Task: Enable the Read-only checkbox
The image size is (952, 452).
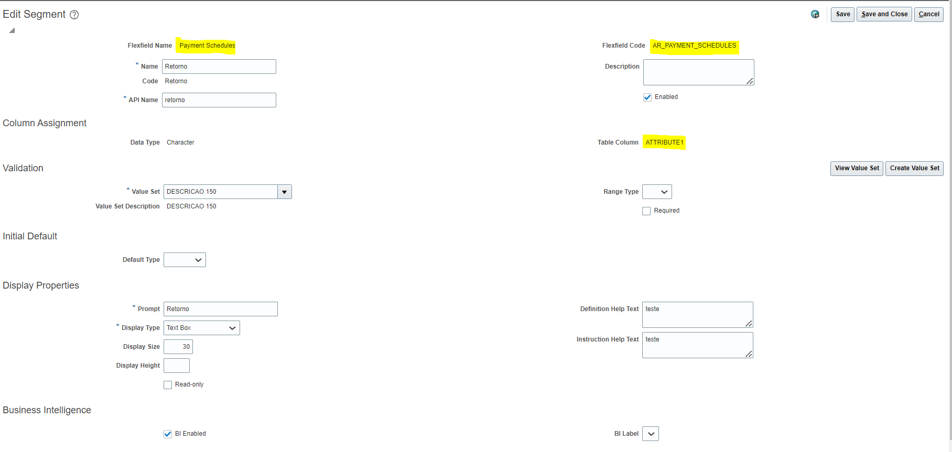Action: (168, 384)
